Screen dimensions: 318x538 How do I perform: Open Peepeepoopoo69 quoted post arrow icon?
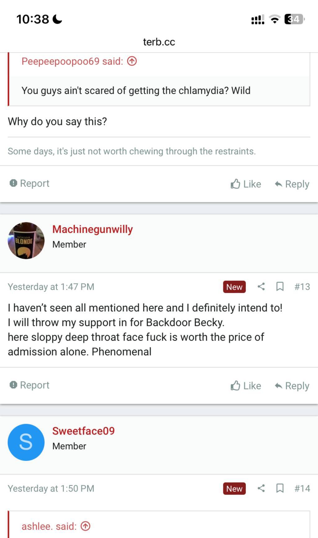[132, 61]
